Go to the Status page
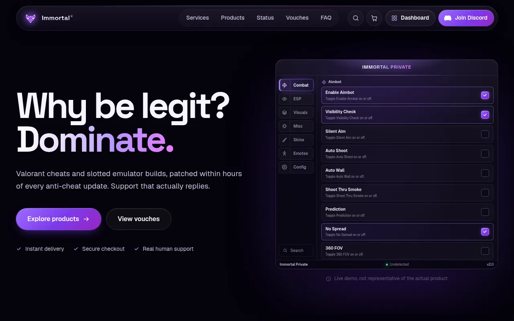Viewport: 514px width, 321px height. 265,18
